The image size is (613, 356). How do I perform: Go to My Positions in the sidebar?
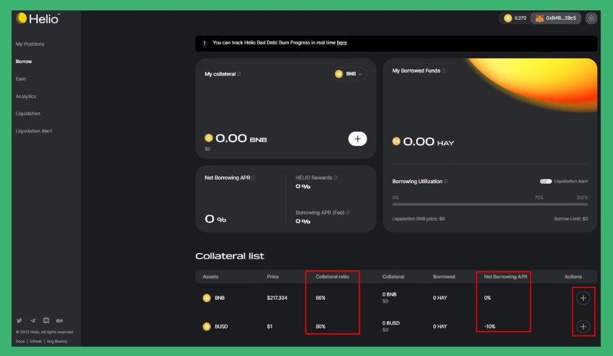[x=29, y=44]
